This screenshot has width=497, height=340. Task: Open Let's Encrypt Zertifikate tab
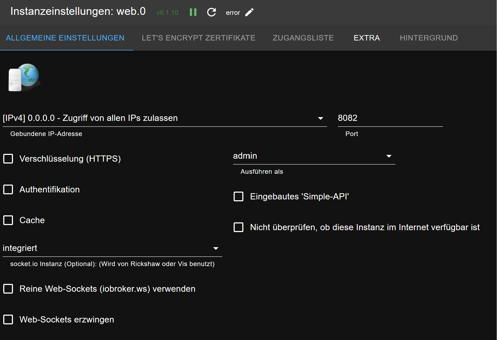pyautogui.click(x=199, y=38)
